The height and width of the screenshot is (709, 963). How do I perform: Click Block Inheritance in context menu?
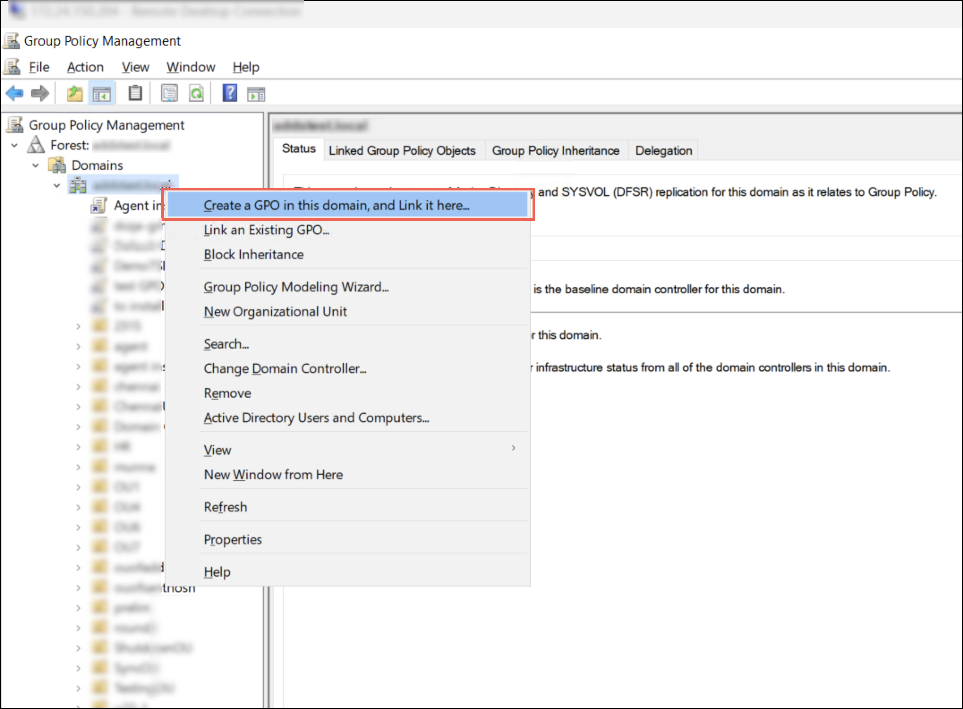click(x=254, y=254)
